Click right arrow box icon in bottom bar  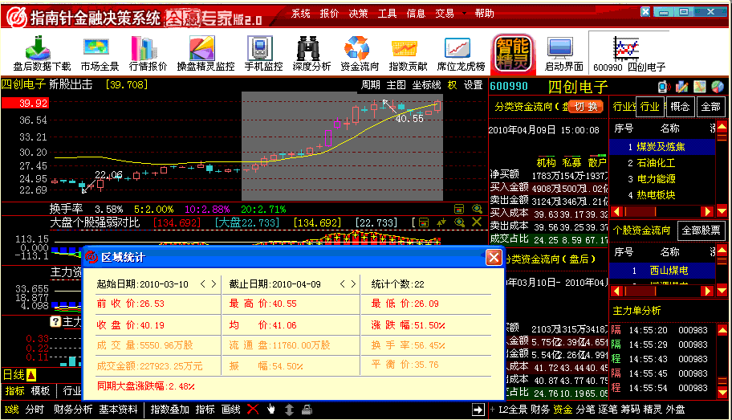click(478, 410)
